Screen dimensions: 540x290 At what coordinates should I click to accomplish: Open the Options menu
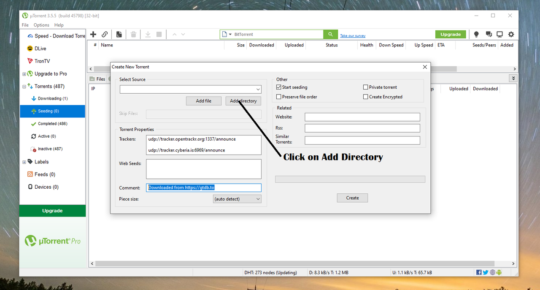(41, 25)
